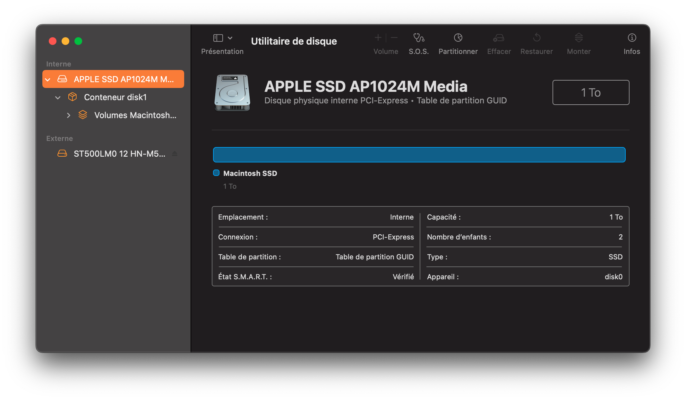Click the Nombre d'enfants value 2
This screenshot has width=686, height=400.
(621, 237)
